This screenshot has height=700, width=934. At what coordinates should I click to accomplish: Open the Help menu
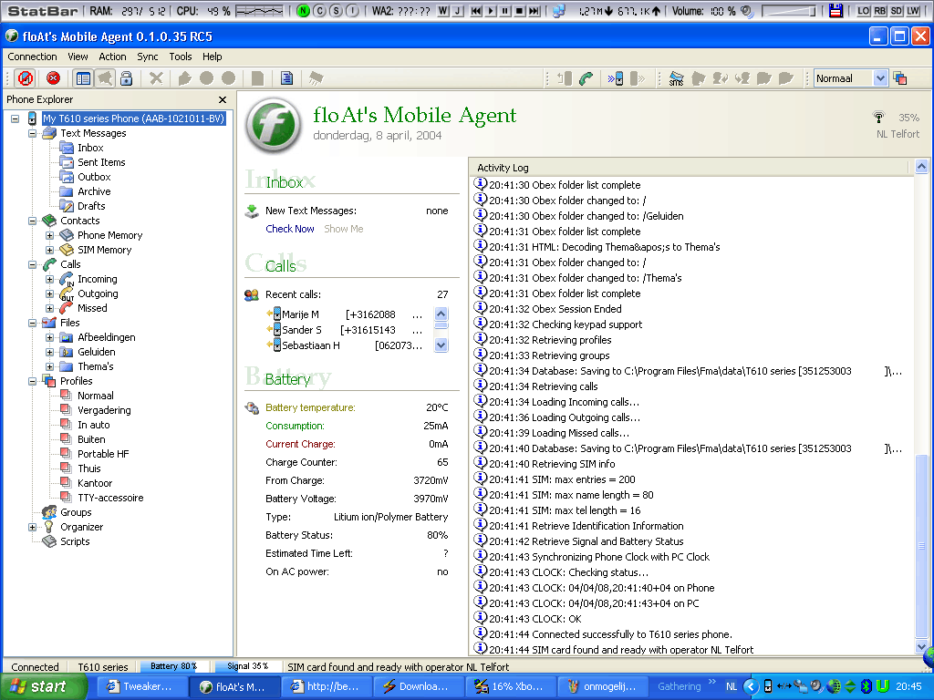[x=212, y=57]
